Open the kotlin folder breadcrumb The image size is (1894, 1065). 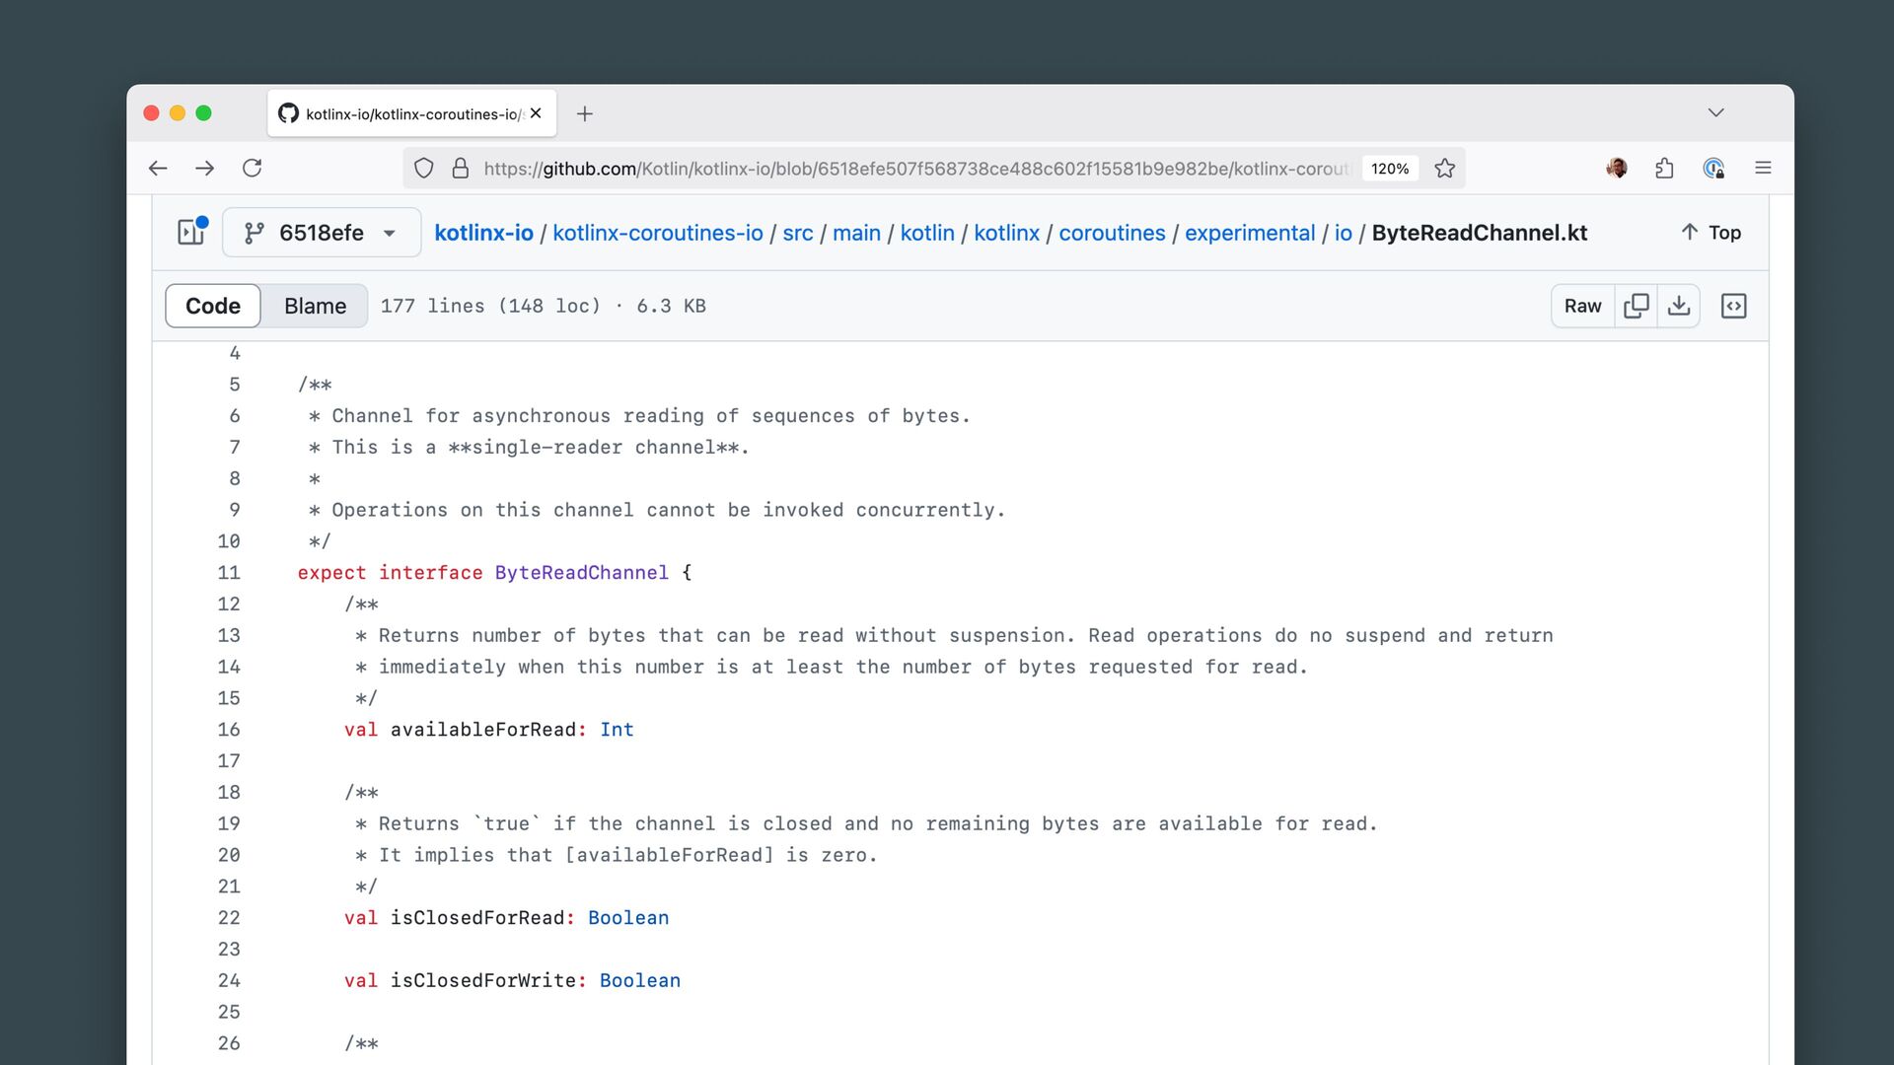click(927, 233)
